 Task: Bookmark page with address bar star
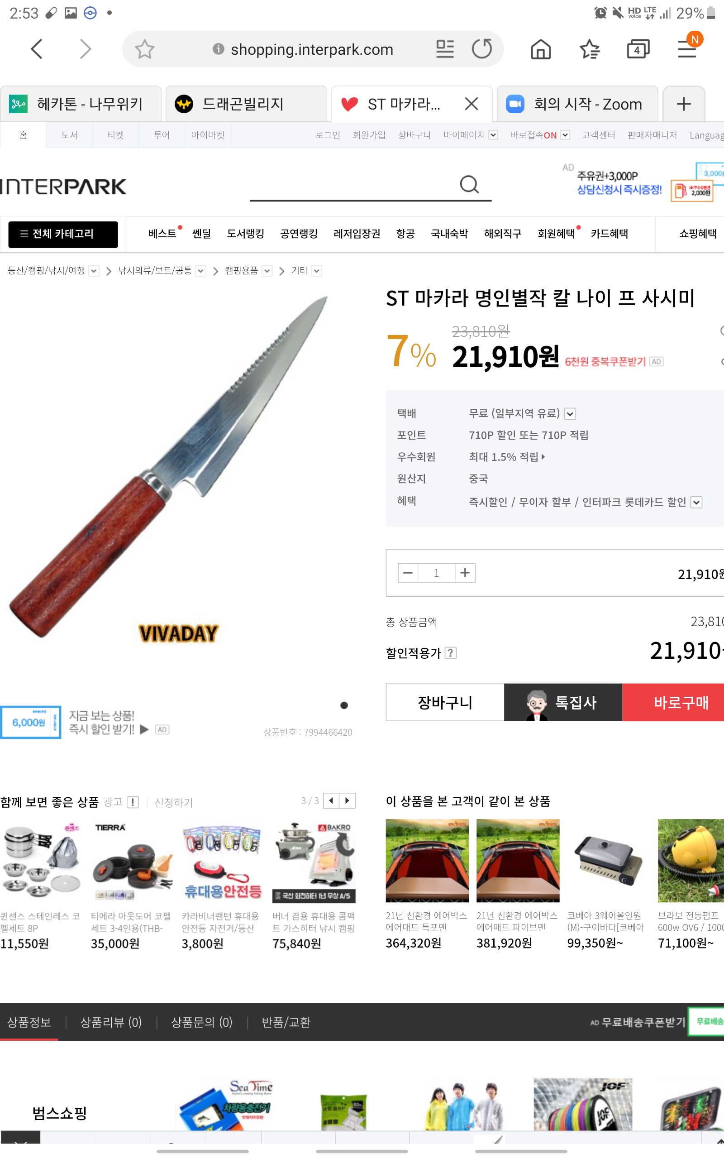coord(144,49)
